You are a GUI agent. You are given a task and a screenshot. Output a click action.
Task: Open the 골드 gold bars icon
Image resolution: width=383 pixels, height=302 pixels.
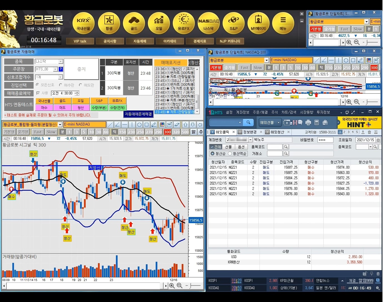click(134, 23)
